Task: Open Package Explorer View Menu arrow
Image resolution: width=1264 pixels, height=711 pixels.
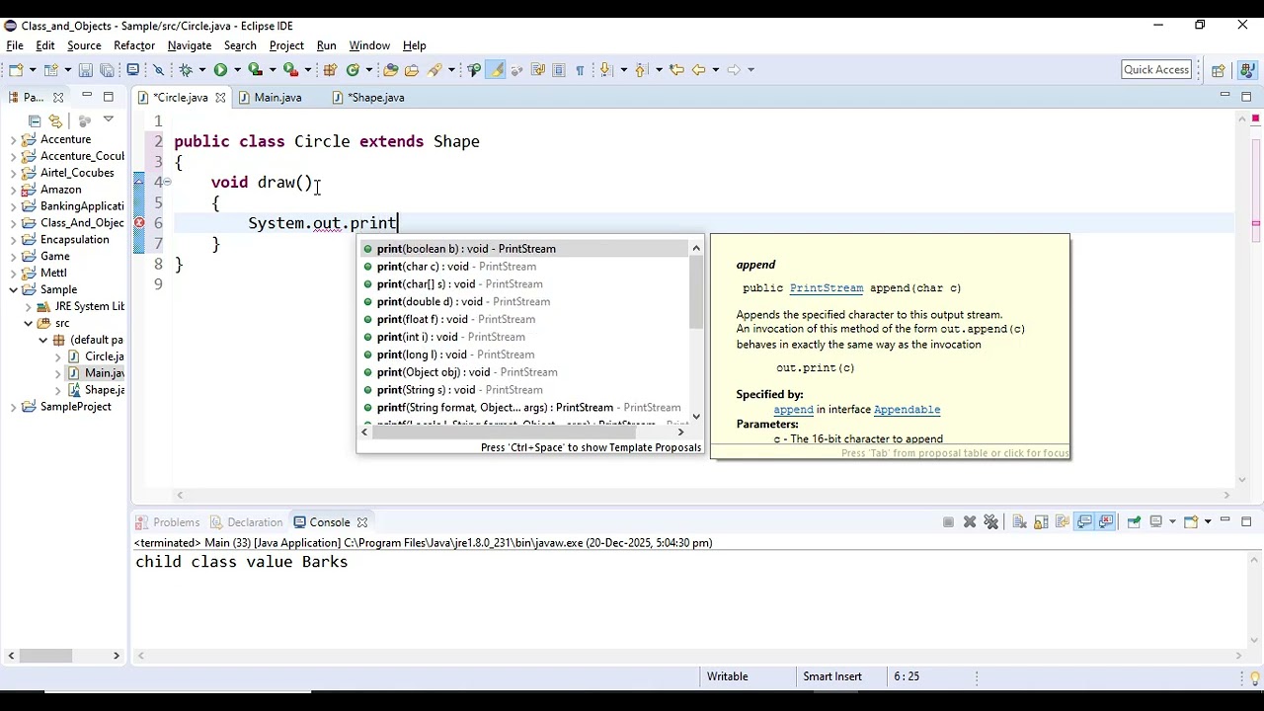Action: click(109, 119)
